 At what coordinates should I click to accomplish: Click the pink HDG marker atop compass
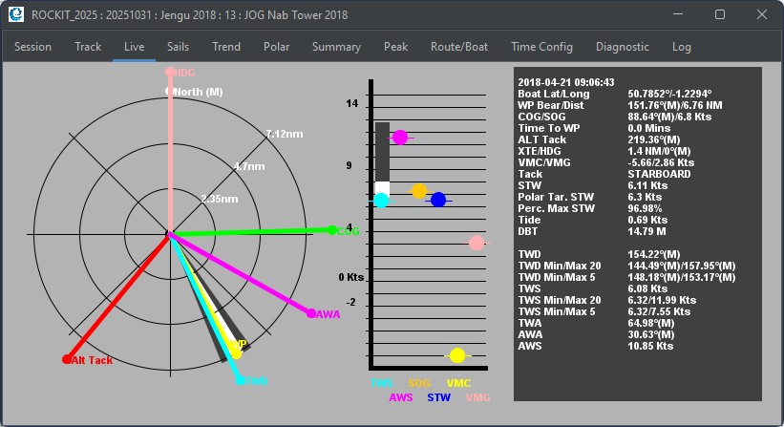[170, 72]
